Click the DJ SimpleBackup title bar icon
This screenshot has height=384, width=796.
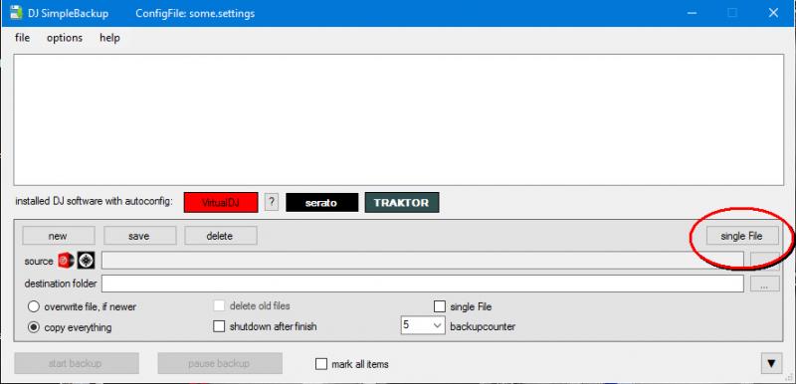click(16, 13)
